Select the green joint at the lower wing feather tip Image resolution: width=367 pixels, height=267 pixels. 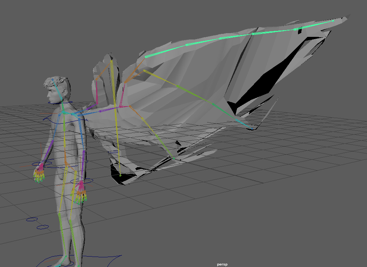pyautogui.click(x=173, y=159)
